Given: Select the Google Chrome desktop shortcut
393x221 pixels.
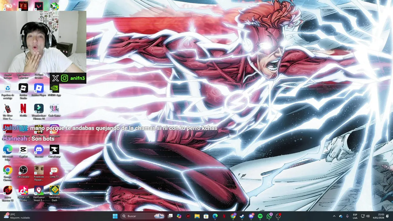Looking at the screenshot, I should pyautogui.click(x=8, y=173).
